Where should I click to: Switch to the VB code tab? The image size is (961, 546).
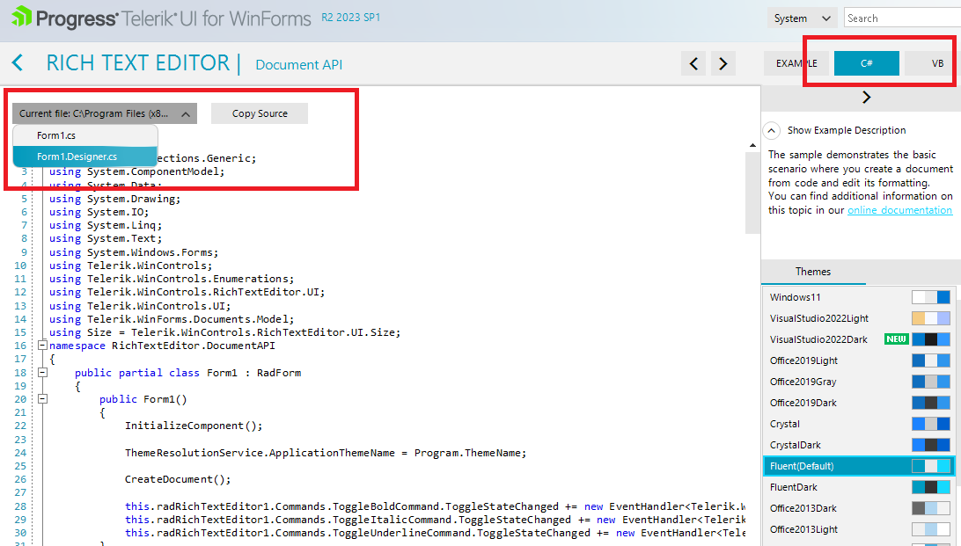coord(932,63)
